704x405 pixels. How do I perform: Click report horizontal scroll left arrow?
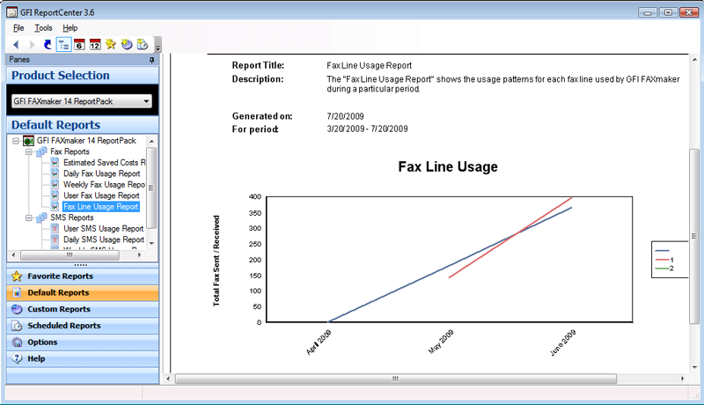pyautogui.click(x=168, y=379)
